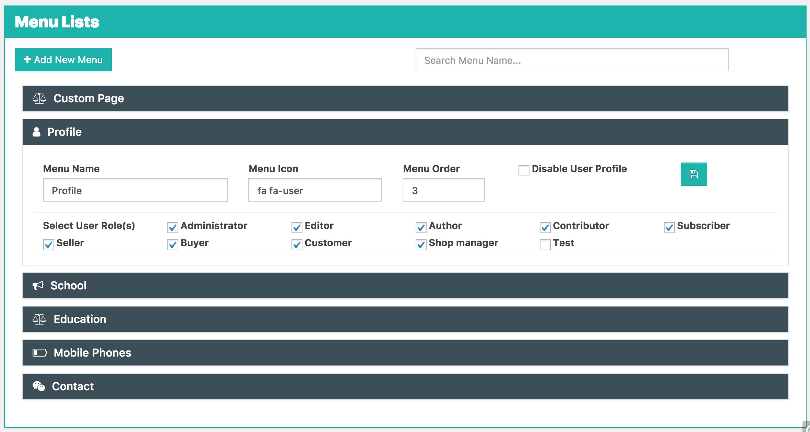This screenshot has height=432, width=810.
Task: Click into the Menu Order field
Action: [443, 190]
